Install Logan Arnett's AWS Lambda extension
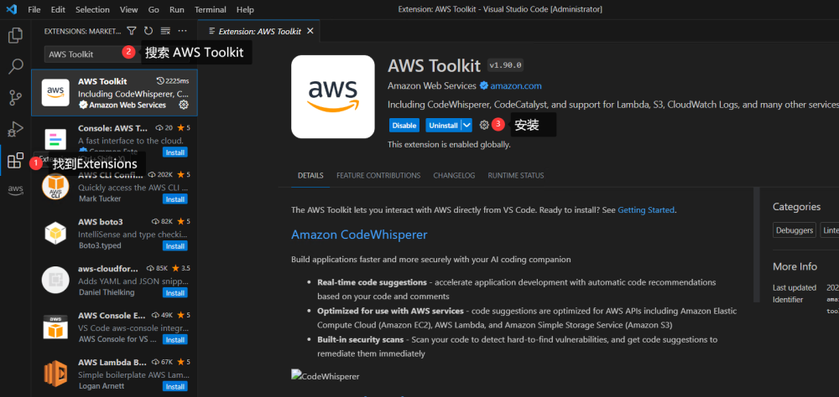Screen dimensions: 839x397 (x=175, y=386)
